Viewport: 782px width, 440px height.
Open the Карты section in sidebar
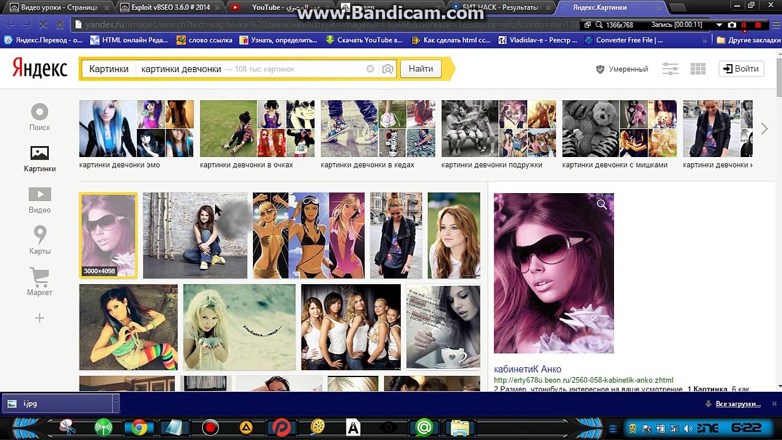40,241
